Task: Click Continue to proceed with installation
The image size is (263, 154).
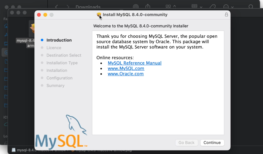Action: tap(212, 143)
